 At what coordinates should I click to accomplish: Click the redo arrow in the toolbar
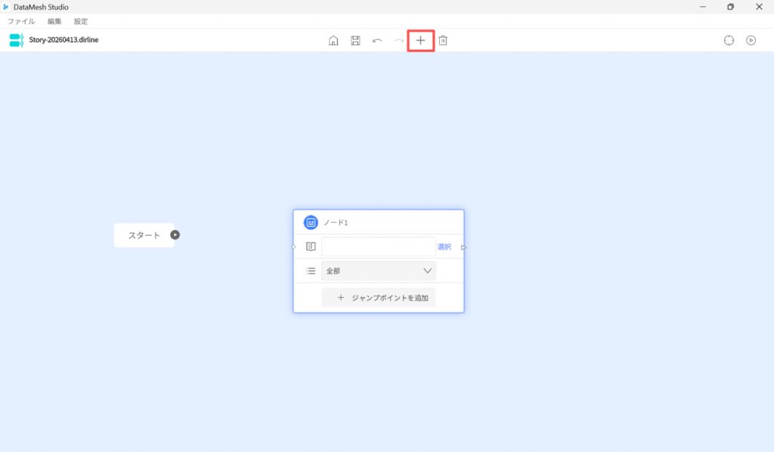click(x=398, y=40)
